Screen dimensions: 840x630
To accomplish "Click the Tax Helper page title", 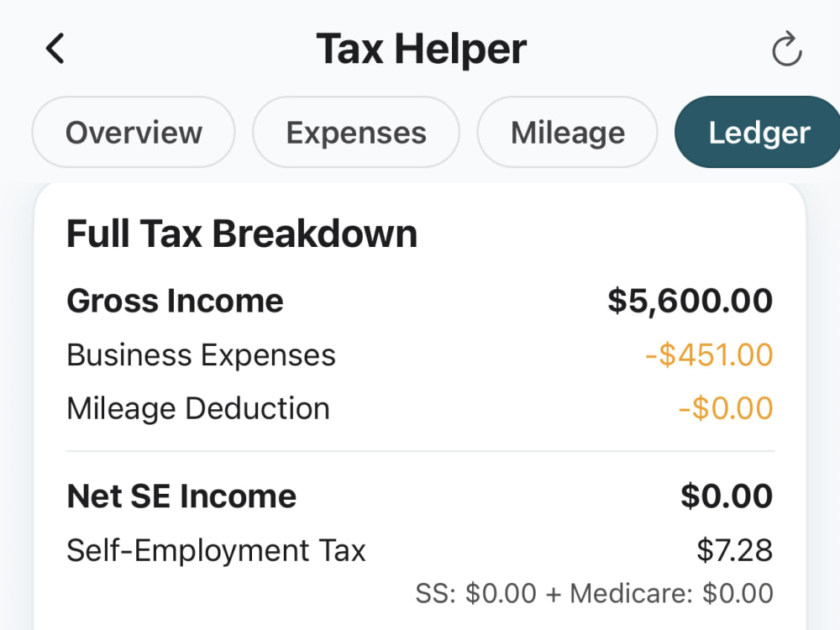I will click(421, 50).
